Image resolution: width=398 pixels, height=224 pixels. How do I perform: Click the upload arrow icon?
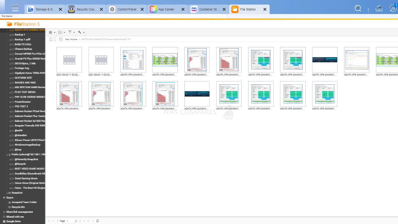(70, 32)
